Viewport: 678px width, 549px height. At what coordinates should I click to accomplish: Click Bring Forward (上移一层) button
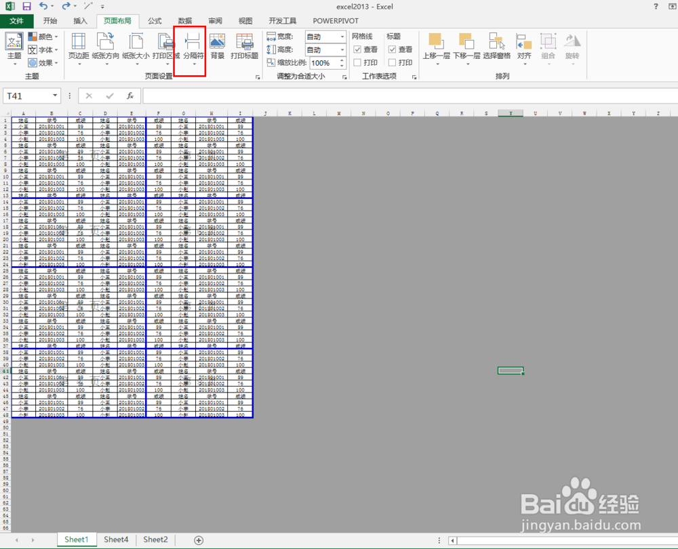pos(436,49)
